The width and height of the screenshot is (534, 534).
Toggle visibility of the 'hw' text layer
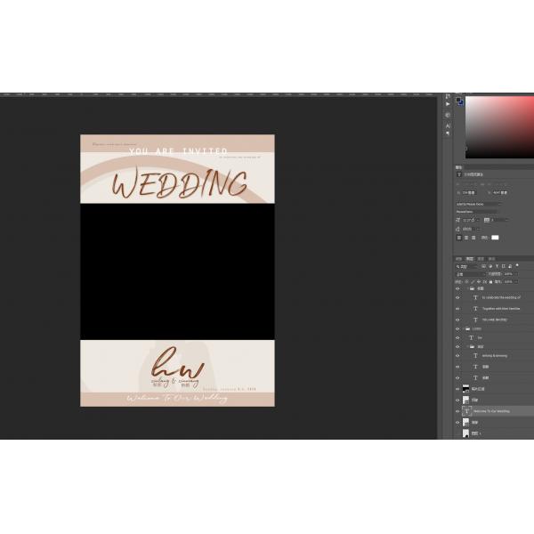[x=458, y=337]
